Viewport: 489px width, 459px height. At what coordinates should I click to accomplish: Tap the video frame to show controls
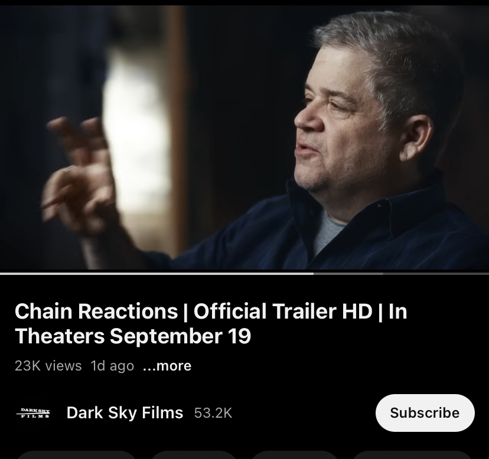click(244, 137)
